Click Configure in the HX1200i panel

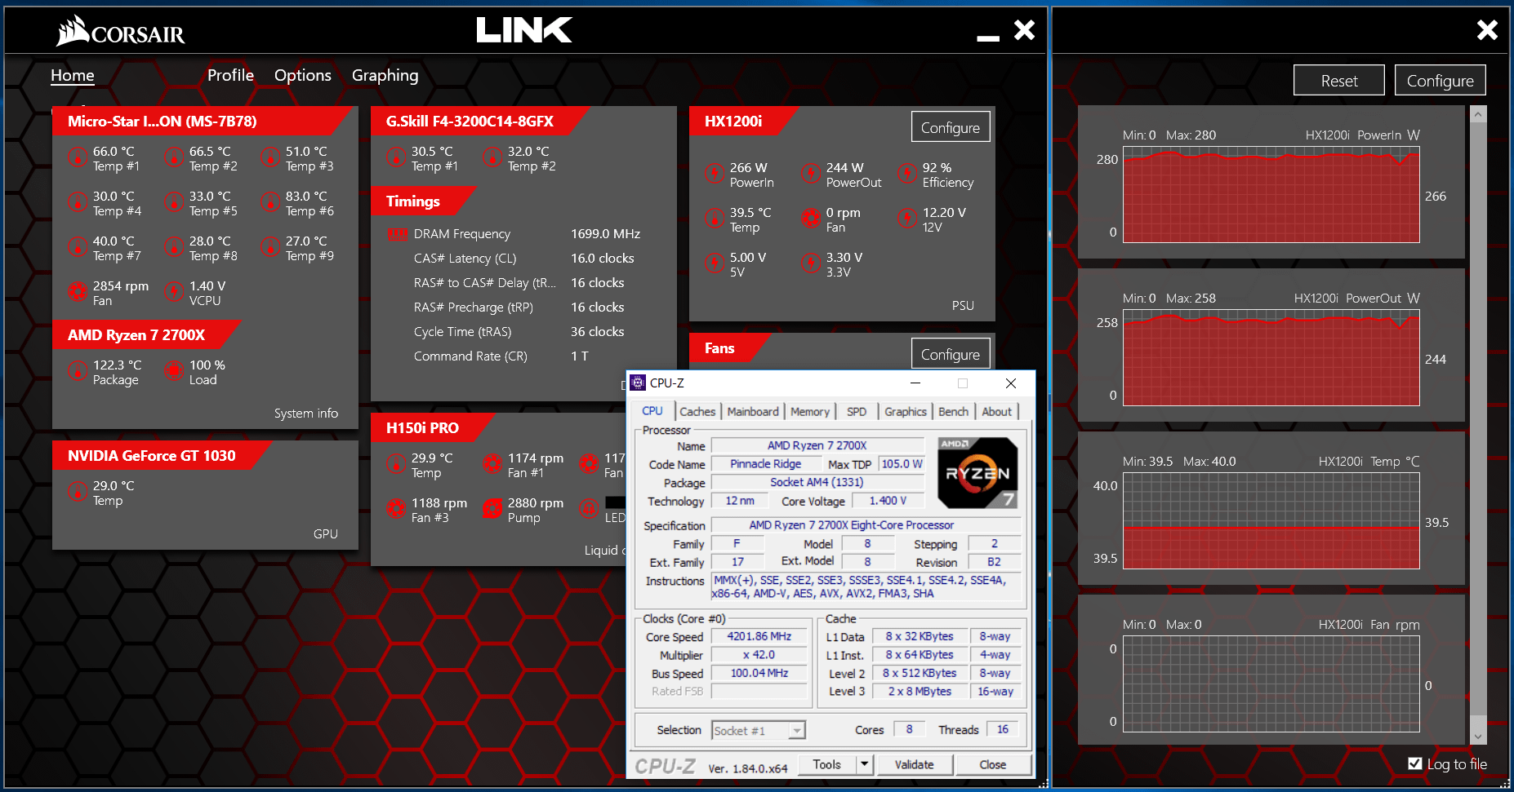click(x=951, y=127)
